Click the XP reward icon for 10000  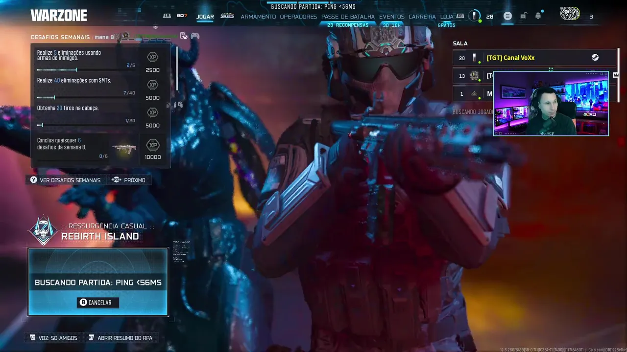153,145
